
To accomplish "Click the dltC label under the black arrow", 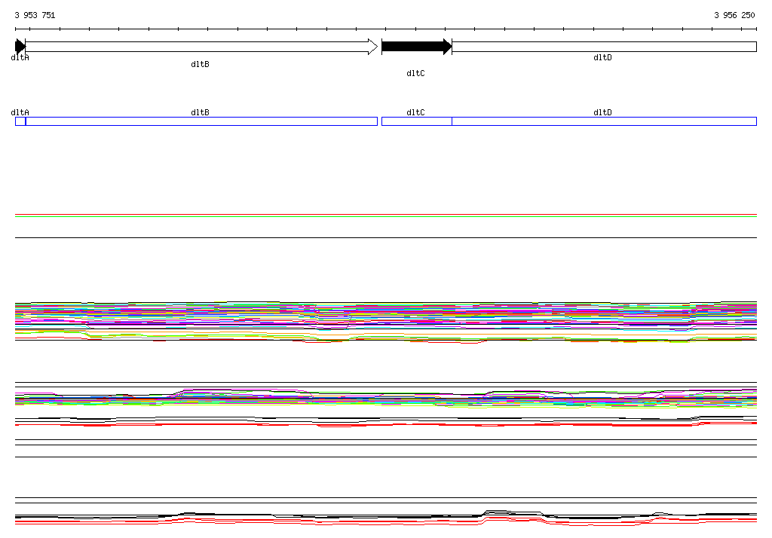I will point(415,73).
